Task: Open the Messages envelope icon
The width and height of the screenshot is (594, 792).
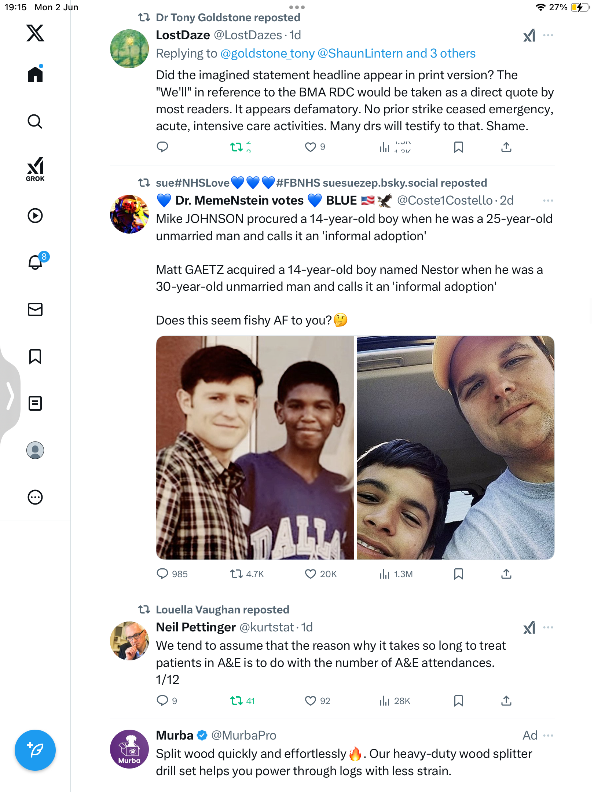Action: [x=35, y=309]
